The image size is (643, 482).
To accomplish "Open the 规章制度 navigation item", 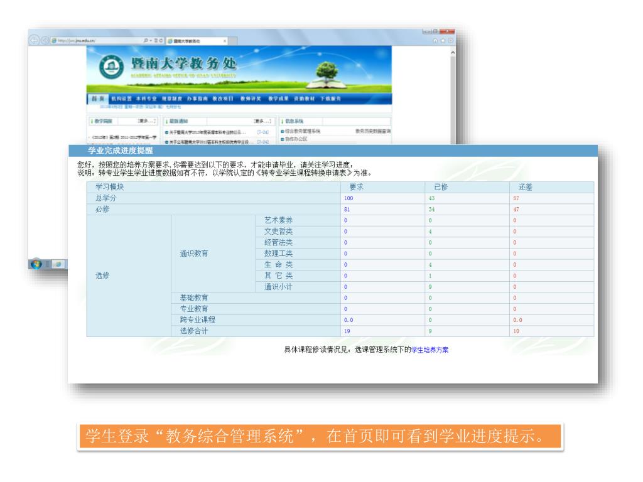I will point(172,99).
